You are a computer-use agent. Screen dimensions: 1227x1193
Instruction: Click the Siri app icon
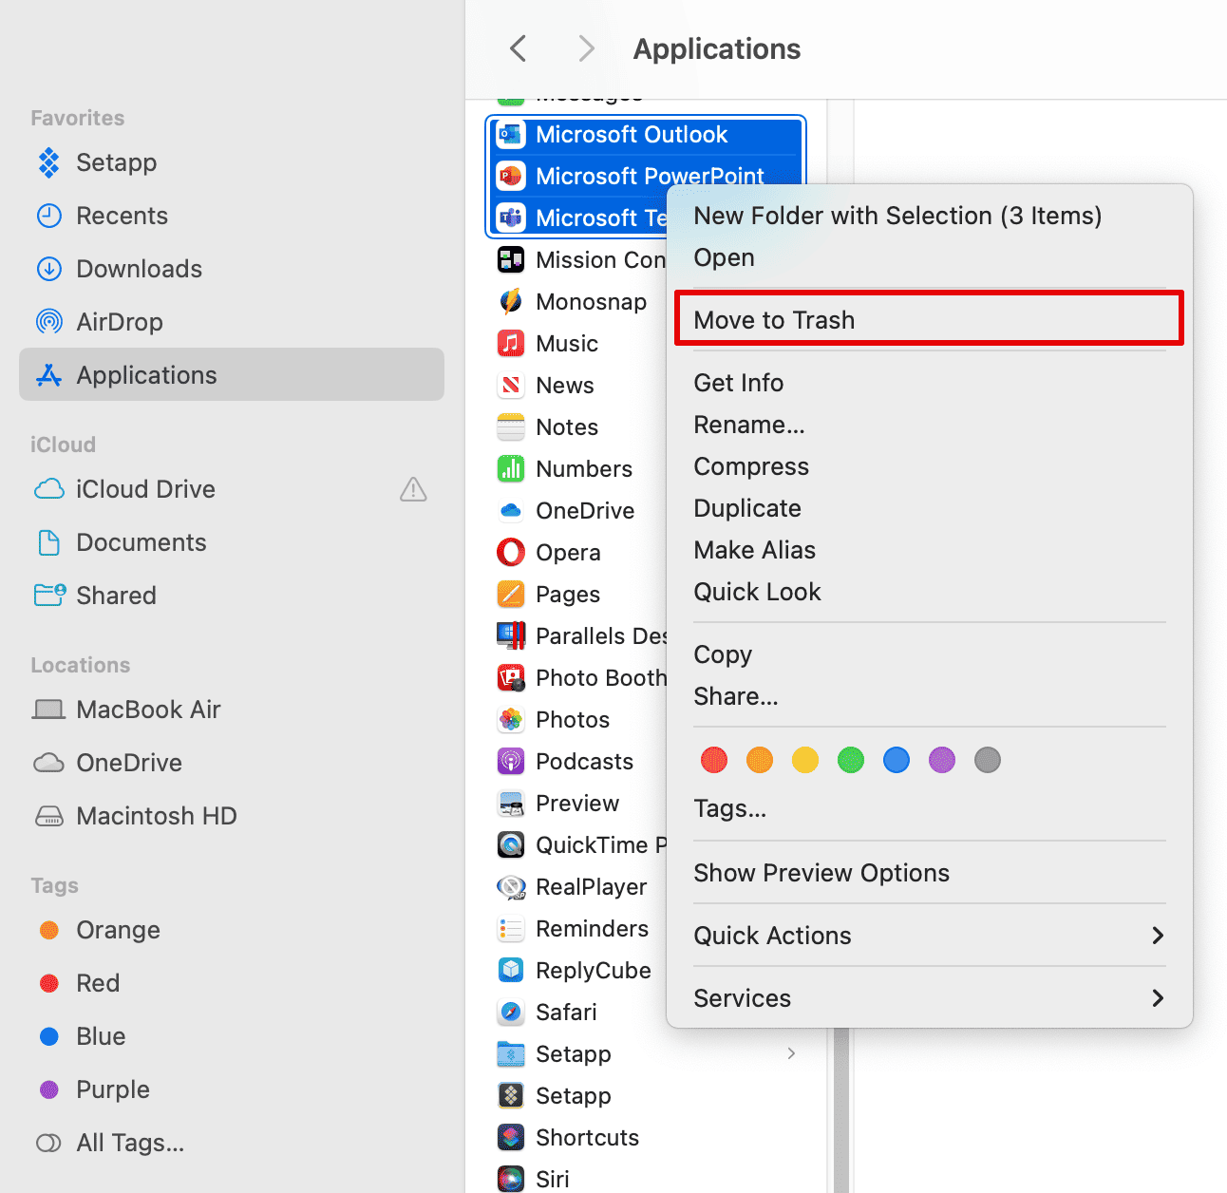511,1179
